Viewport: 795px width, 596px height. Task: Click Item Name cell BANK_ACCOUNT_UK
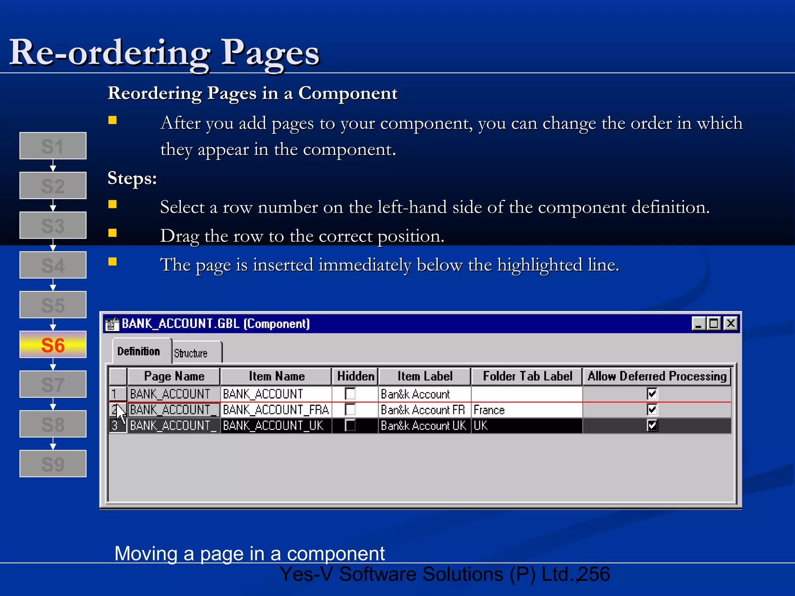point(276,426)
